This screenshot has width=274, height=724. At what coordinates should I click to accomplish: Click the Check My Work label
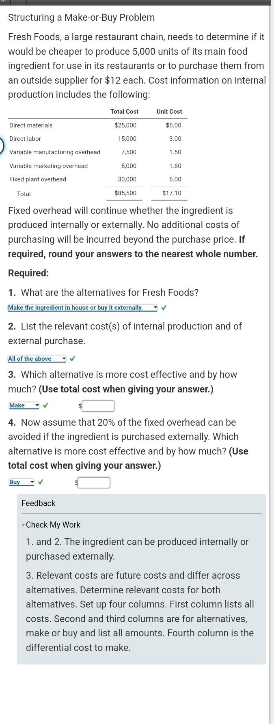53,525
